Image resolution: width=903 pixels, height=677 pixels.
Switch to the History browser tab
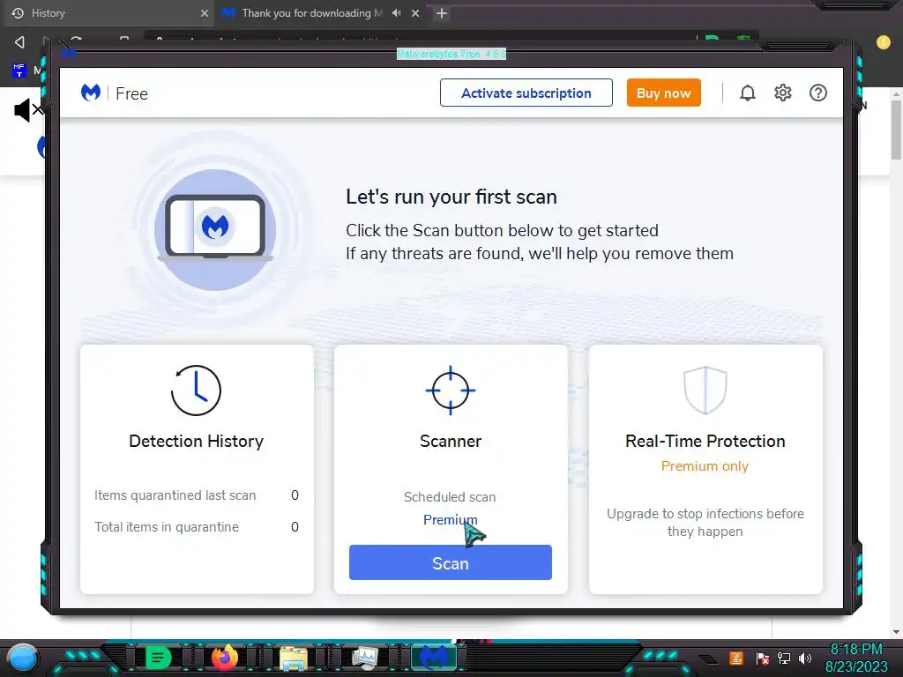(107, 12)
